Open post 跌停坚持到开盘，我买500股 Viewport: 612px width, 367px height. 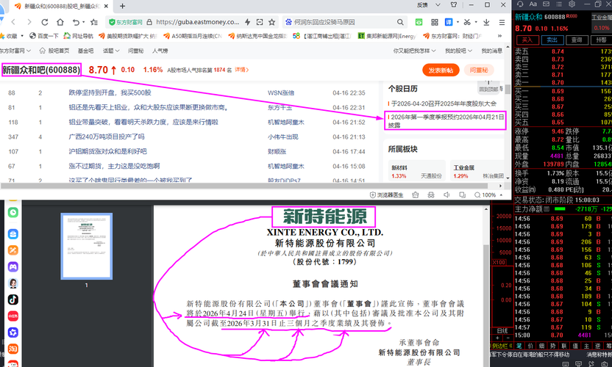pyautogui.click(x=110, y=92)
